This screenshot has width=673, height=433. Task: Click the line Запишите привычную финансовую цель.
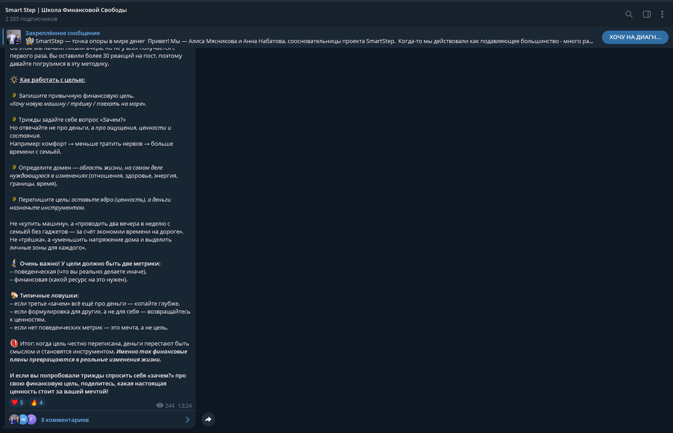[x=76, y=96]
